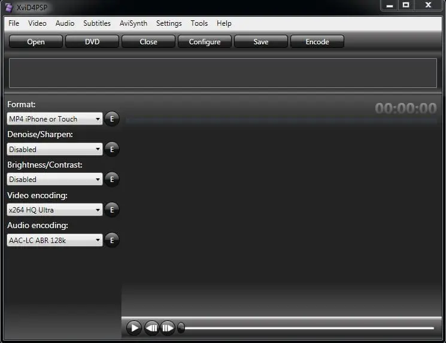Click the Configure button
Screen dimensions: 446x343
205,42
